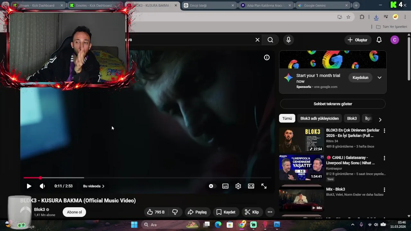Open the Blok3 channel name link
411x231 pixels.
[39, 210]
